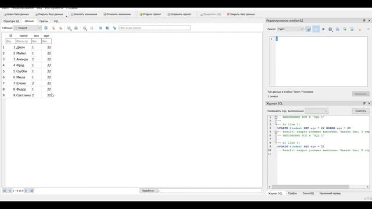Image resolution: width=372 pixels, height=209 pixels.
Task: Collapse the fold marker at log line 1
Action: [276, 117]
